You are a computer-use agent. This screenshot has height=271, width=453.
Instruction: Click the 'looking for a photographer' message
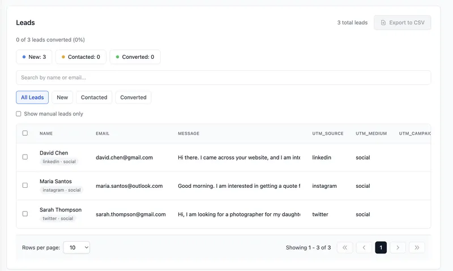239,214
